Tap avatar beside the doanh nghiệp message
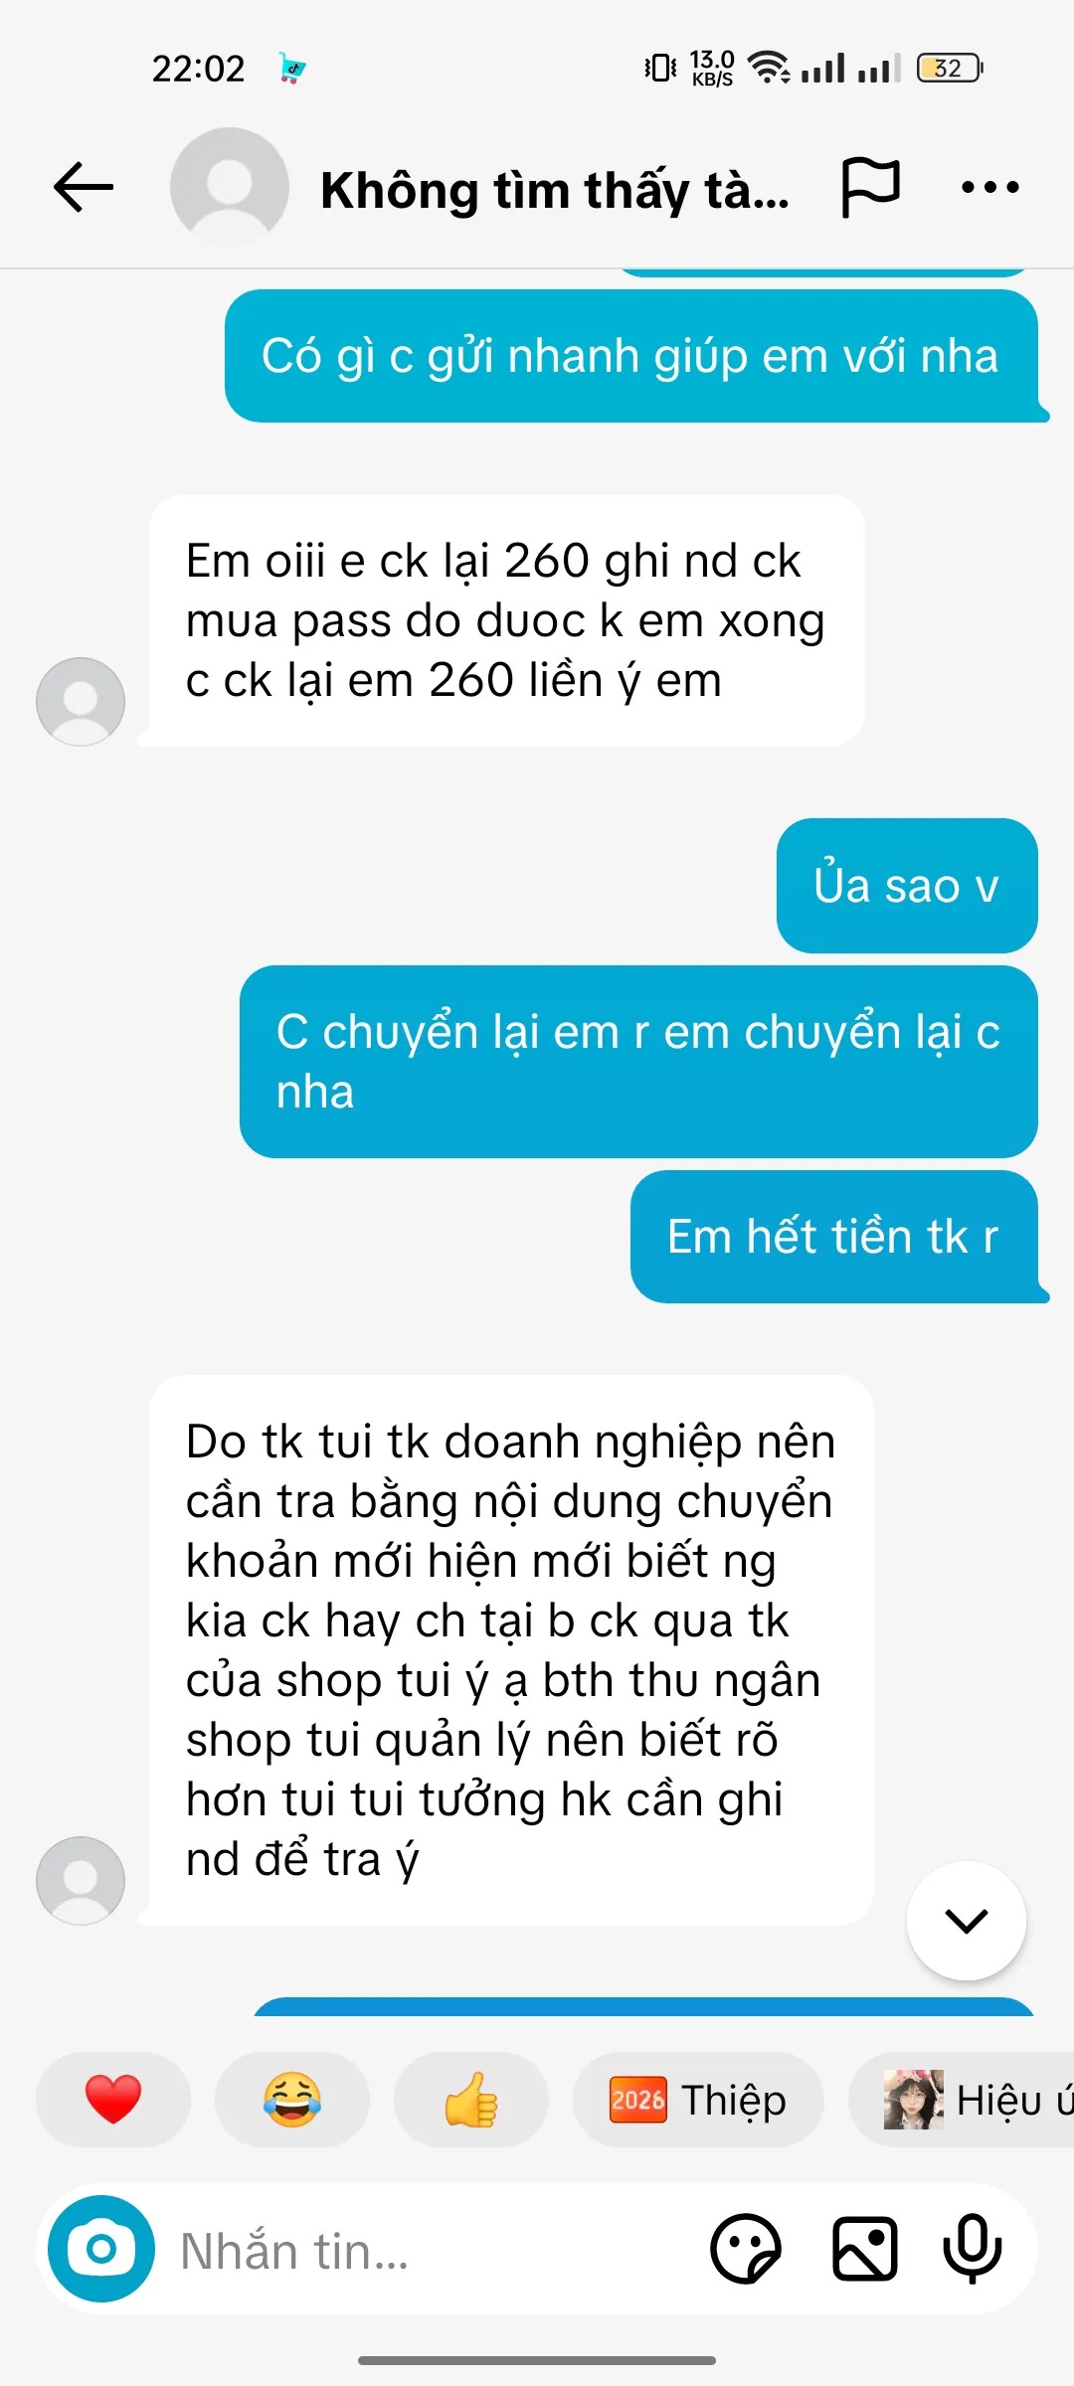The width and height of the screenshot is (1074, 2386). coord(81,1881)
